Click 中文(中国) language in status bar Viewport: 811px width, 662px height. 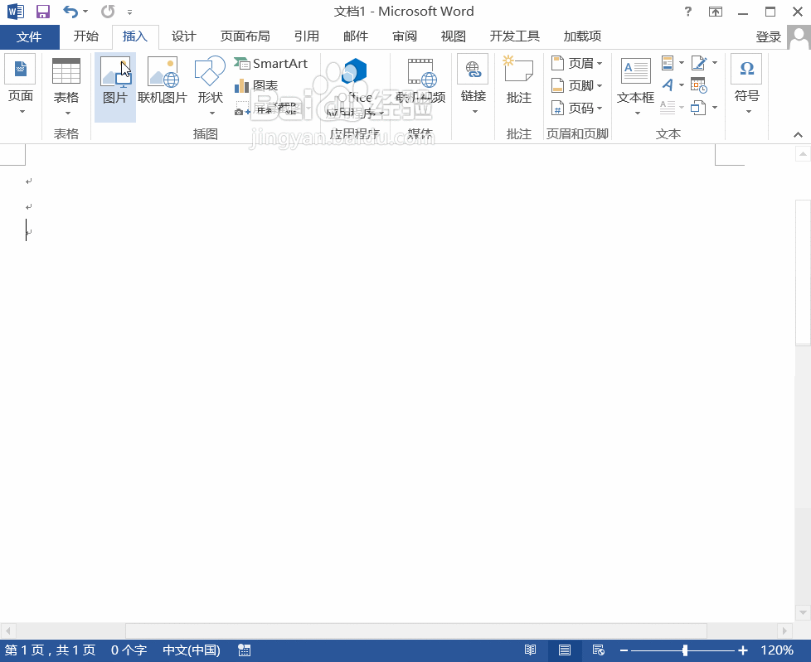191,650
